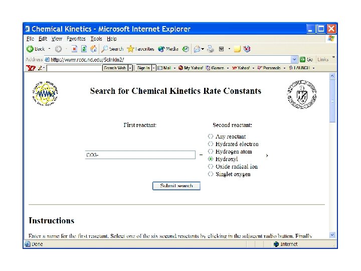Click the page icon in address bar

tap(47, 60)
